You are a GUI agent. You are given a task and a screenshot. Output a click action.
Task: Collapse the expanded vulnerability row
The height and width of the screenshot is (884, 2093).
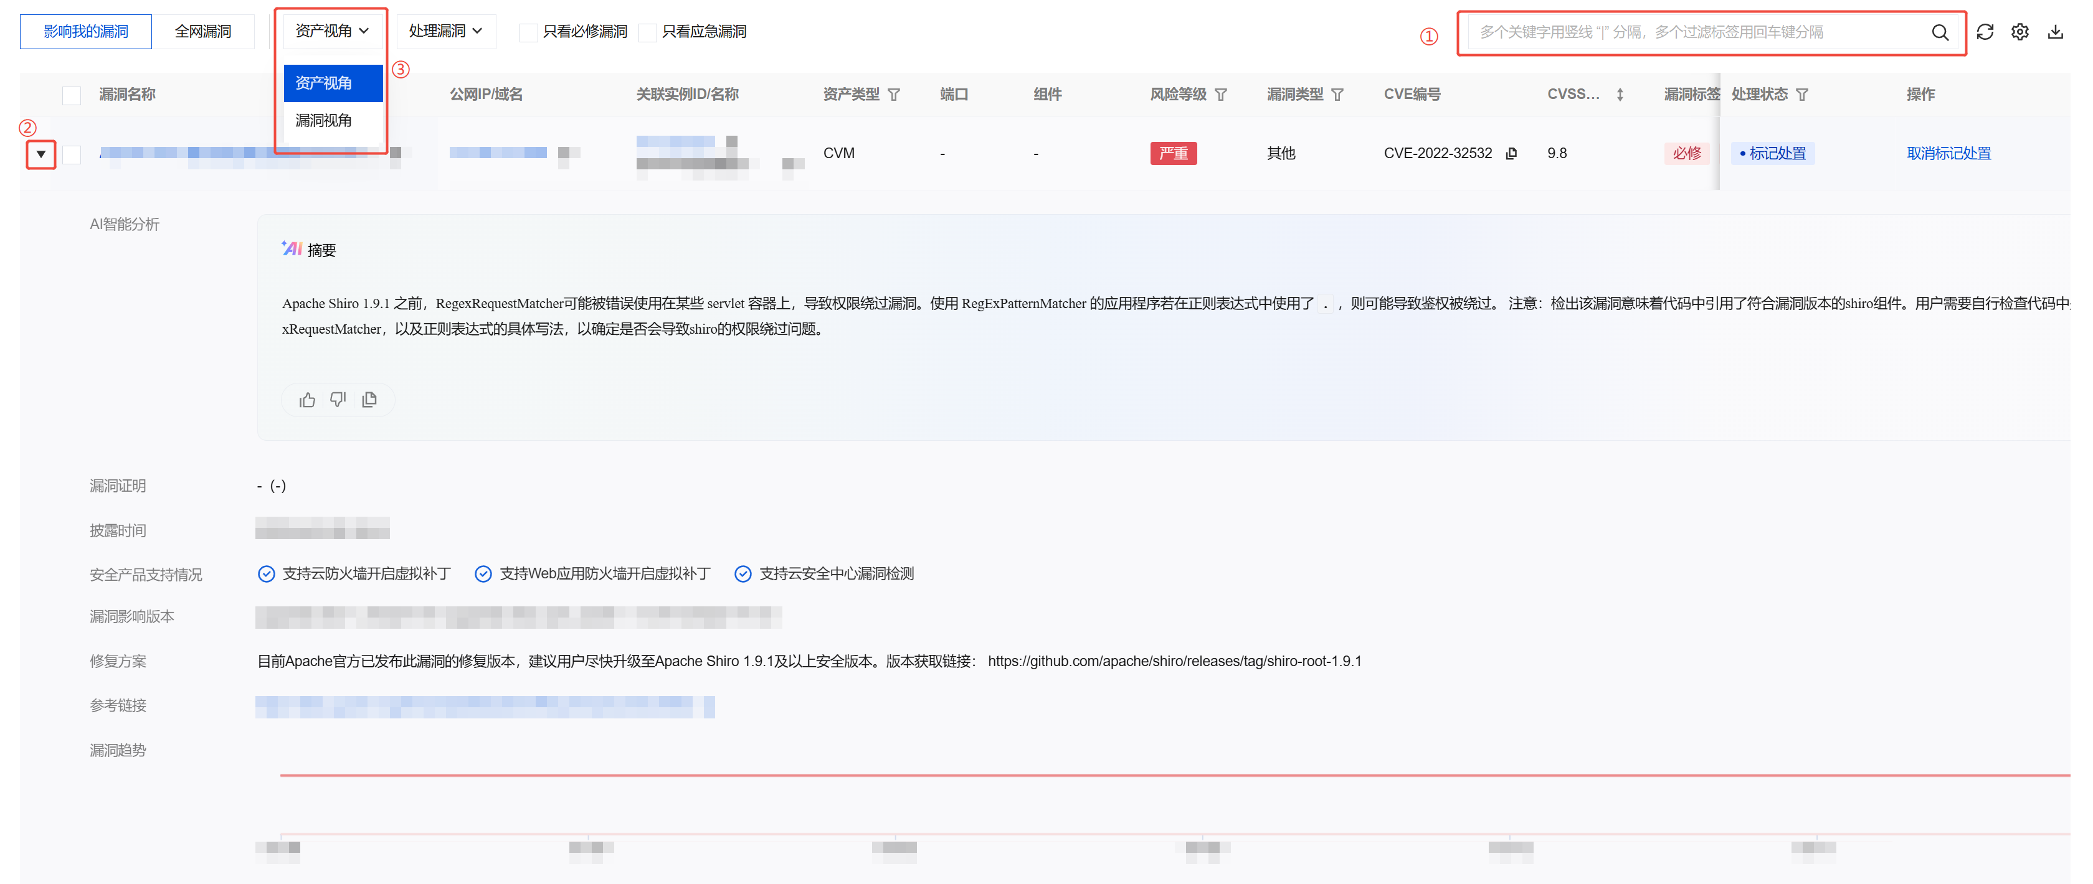click(40, 154)
